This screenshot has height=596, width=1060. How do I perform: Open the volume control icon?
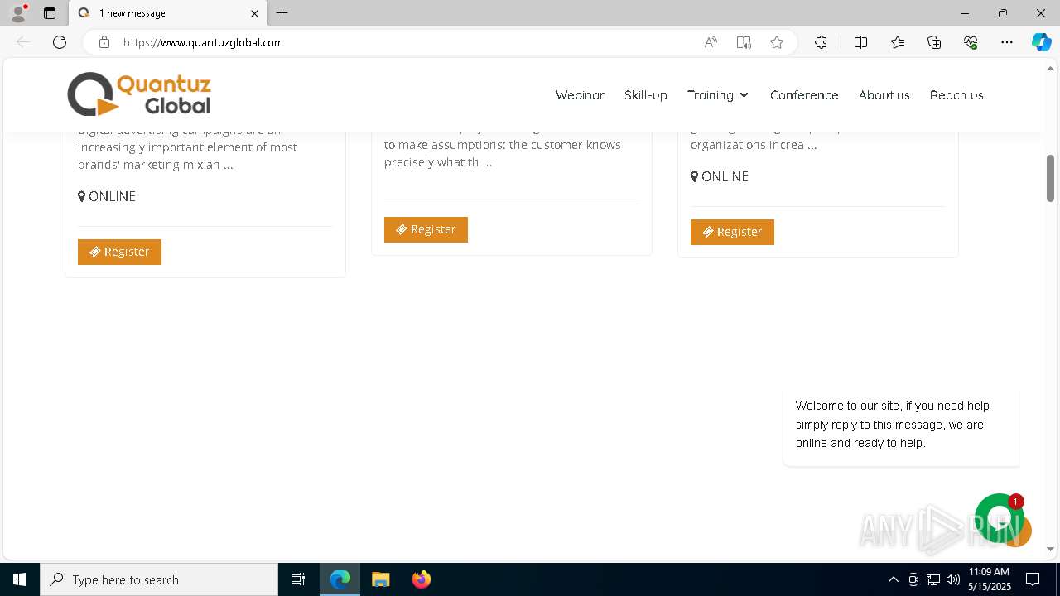pyautogui.click(x=952, y=579)
